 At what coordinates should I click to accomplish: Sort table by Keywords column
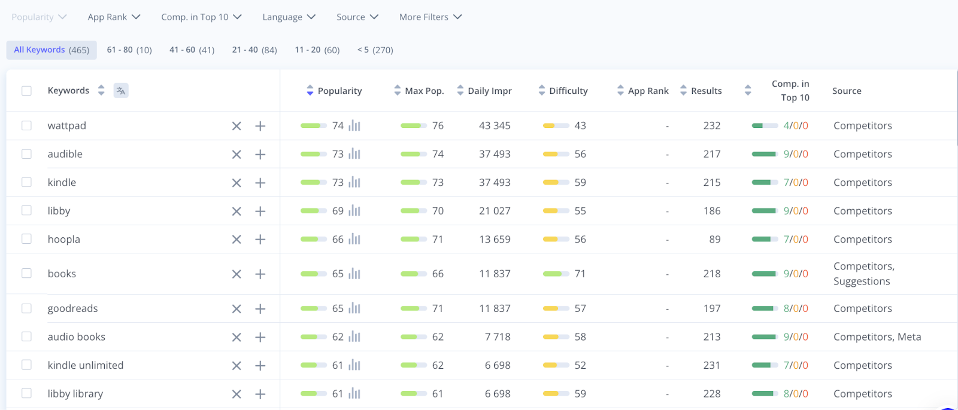click(x=101, y=91)
